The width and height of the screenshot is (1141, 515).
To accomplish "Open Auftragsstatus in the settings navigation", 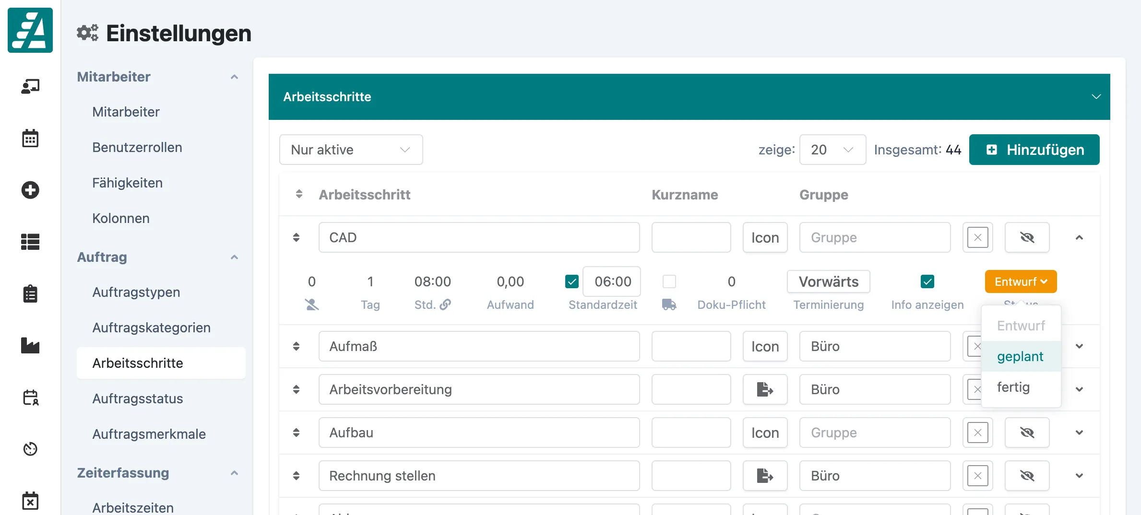I will [137, 398].
